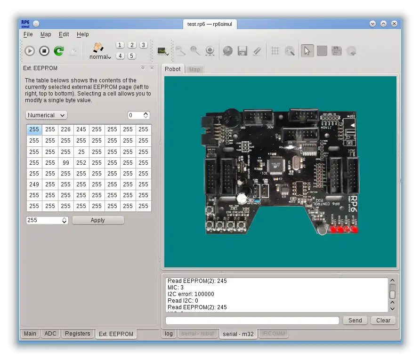The image size is (420, 361).
Task: Click the save floppy disk icon
Action: [x=242, y=51]
